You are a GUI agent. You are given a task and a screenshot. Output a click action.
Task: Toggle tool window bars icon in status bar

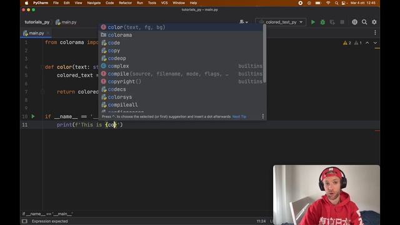24,221
